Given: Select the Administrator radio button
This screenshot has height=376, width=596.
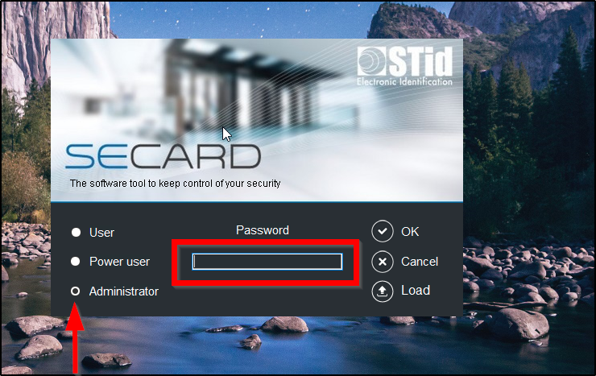Looking at the screenshot, I should click(75, 291).
